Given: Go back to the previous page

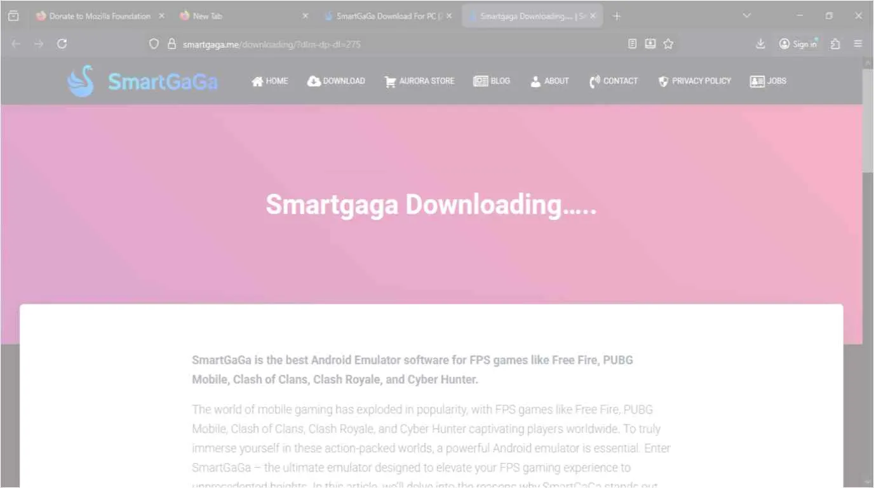Looking at the screenshot, I should click(16, 44).
